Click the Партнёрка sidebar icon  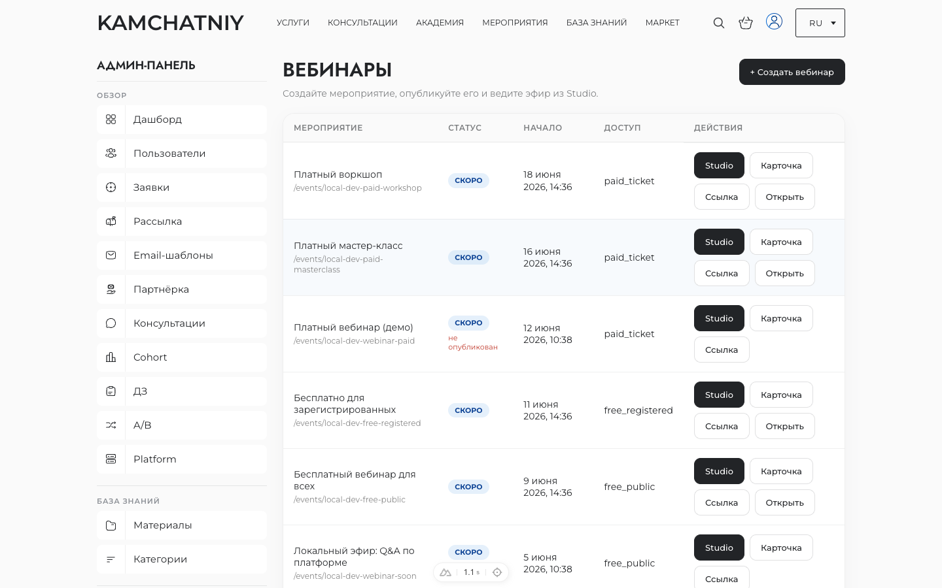coord(111,289)
